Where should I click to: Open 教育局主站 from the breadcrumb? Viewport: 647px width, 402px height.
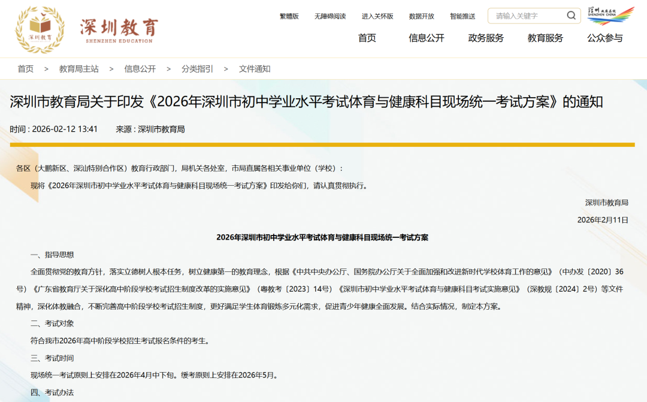tap(78, 68)
